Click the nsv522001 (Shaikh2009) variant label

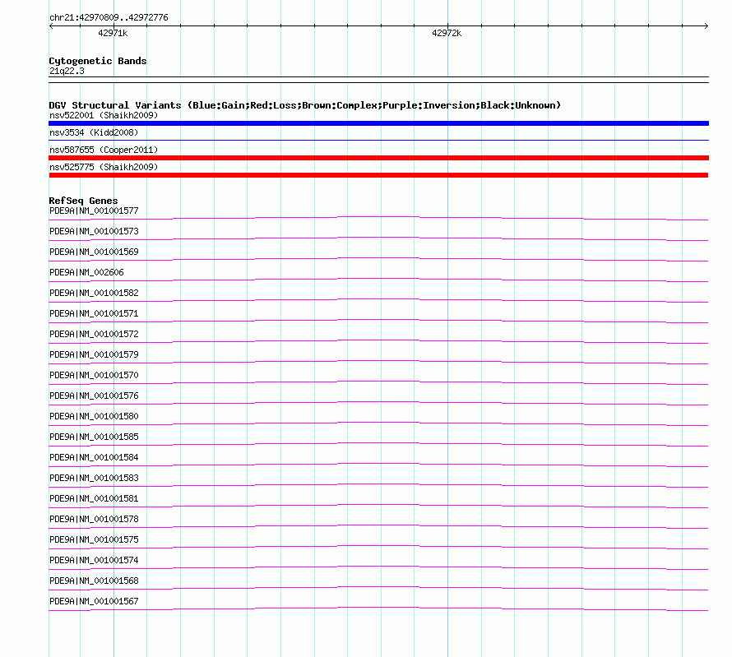[104, 115]
